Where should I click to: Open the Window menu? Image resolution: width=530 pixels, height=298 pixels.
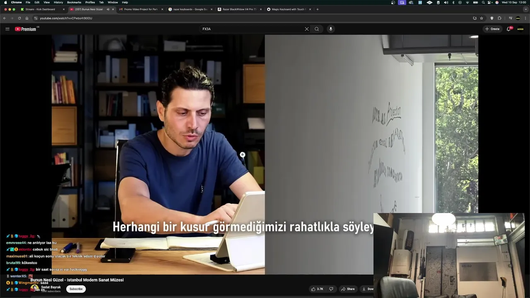point(113,2)
